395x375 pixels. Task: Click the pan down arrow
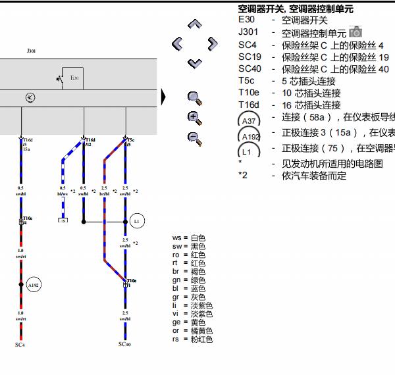point(195,63)
